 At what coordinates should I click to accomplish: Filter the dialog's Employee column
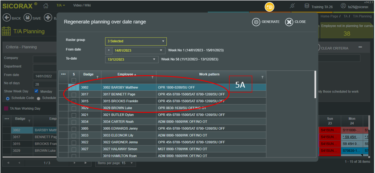[152, 77]
